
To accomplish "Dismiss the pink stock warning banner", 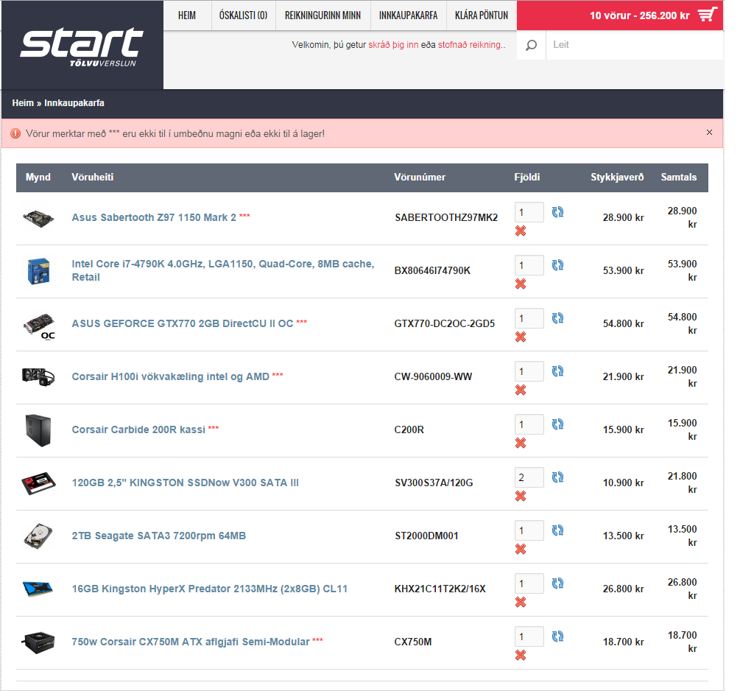I will click(709, 133).
